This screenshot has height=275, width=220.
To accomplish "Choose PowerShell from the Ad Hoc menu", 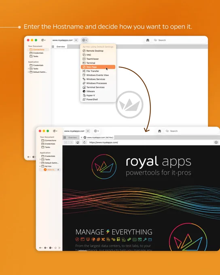I will click(98, 99).
